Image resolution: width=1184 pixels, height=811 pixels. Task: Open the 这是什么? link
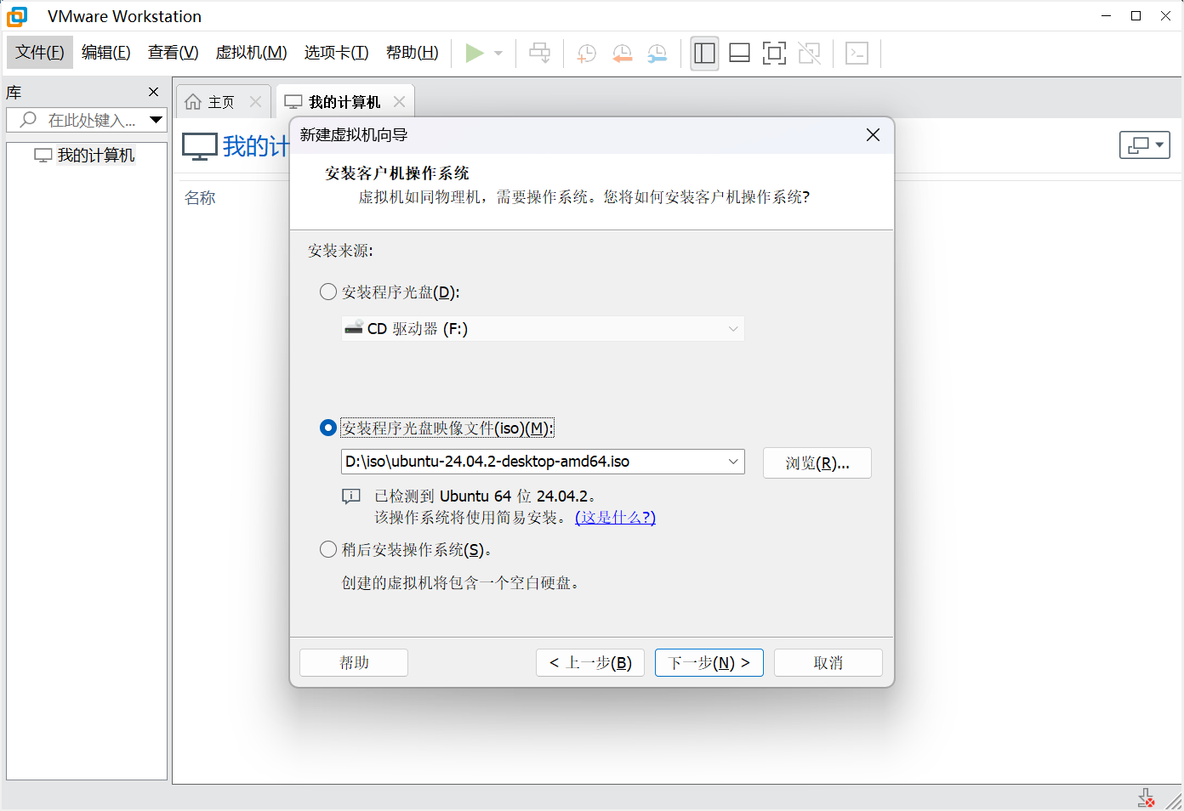click(x=616, y=517)
